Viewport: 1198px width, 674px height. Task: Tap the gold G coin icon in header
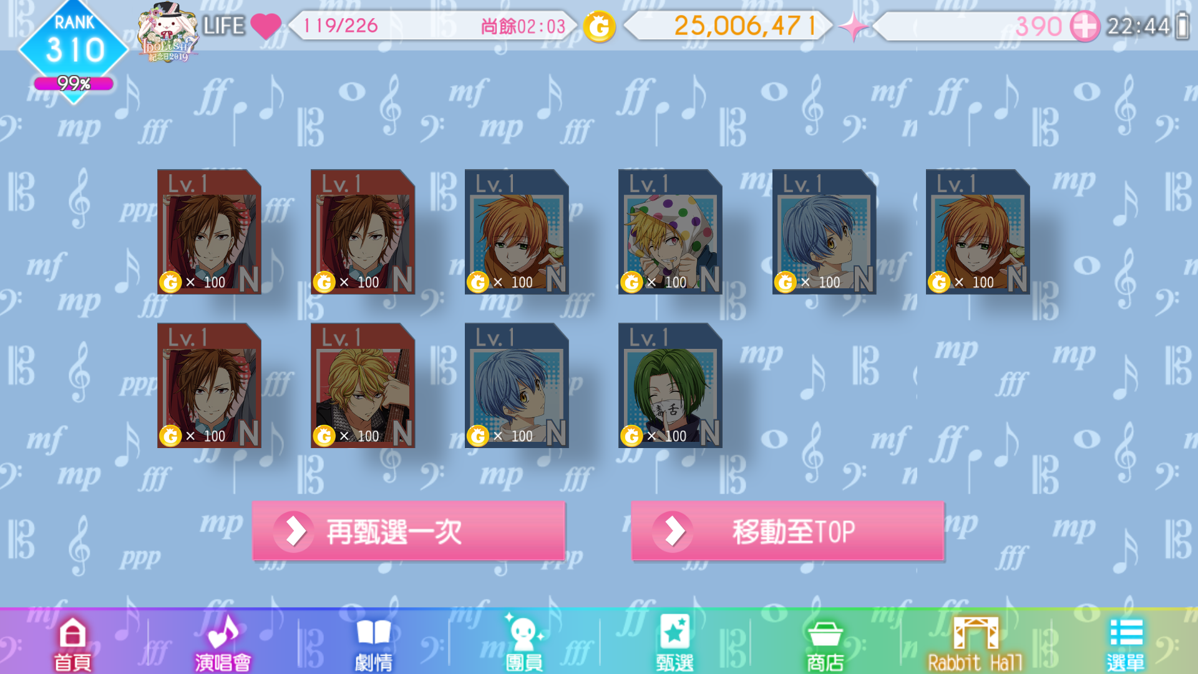tap(600, 27)
